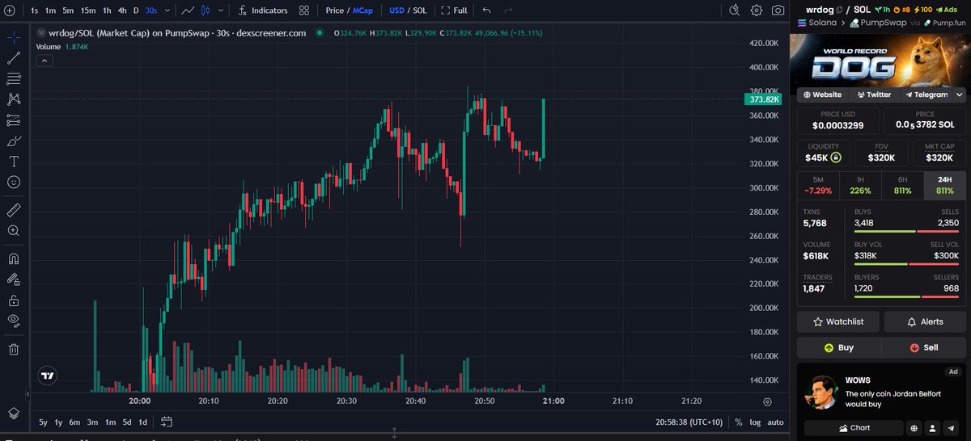Open quick search lightning magnifier icon
This screenshot has height=441, width=971.
[735, 10]
